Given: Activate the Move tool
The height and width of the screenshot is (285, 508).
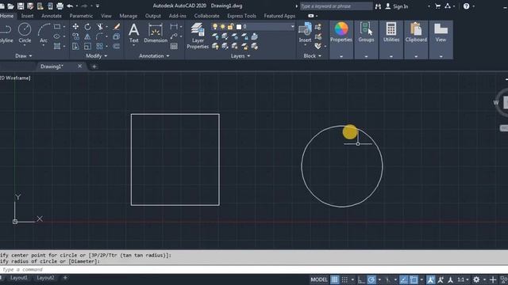Looking at the screenshot, I should (75, 26).
